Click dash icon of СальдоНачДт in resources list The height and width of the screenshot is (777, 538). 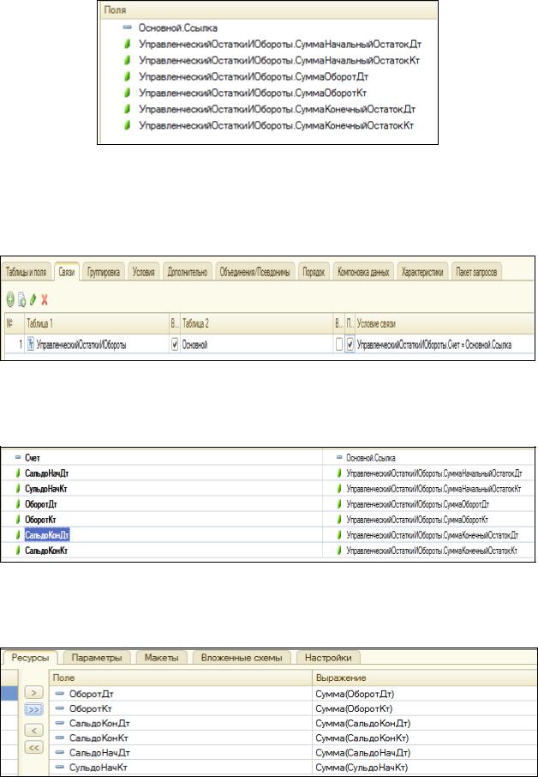click(60, 753)
